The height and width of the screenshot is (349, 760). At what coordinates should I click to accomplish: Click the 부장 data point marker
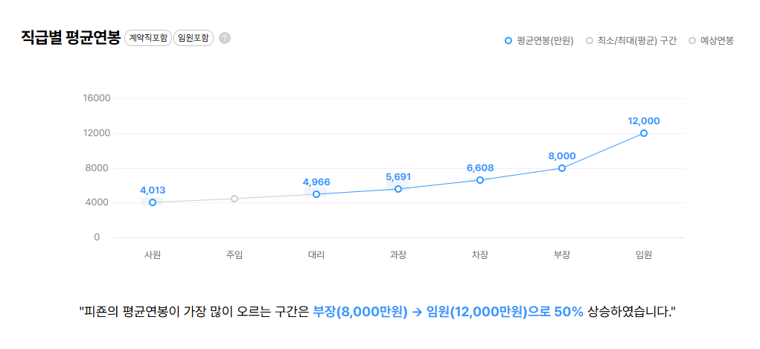pyautogui.click(x=562, y=168)
